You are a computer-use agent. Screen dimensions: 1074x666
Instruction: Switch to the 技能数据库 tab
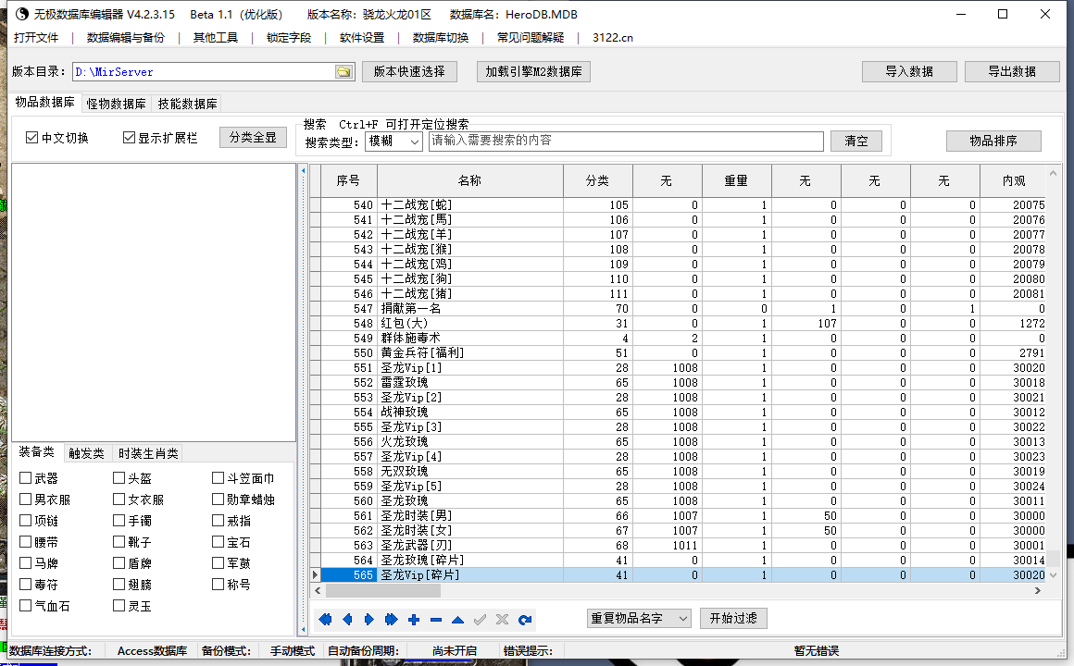click(x=187, y=104)
